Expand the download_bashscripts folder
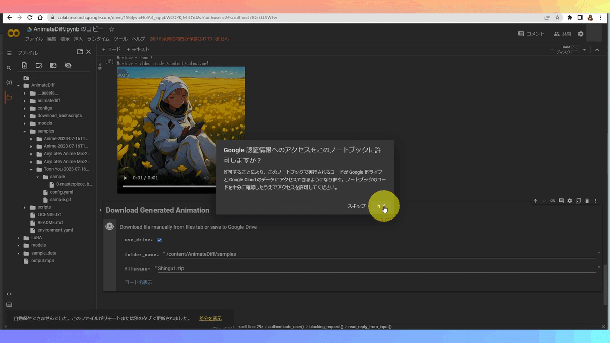Screen dimensions: 610x343 click(x=25, y=116)
